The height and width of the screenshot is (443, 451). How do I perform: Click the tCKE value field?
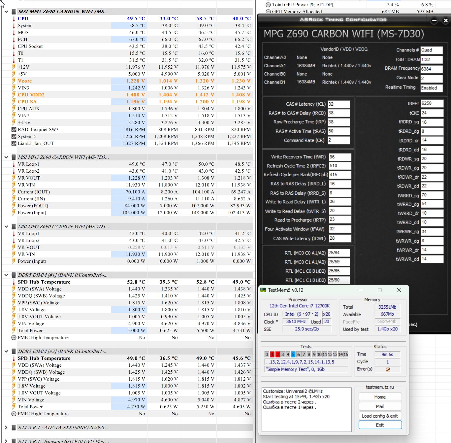(432, 113)
